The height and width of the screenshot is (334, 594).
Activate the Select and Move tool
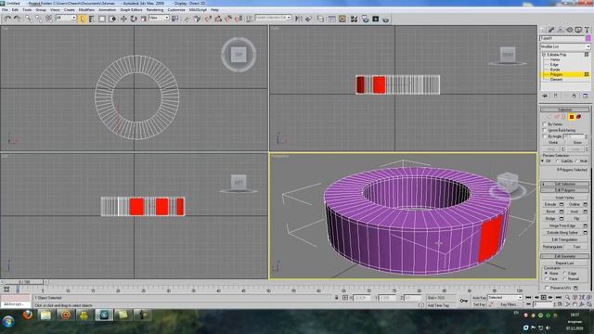tap(123, 19)
